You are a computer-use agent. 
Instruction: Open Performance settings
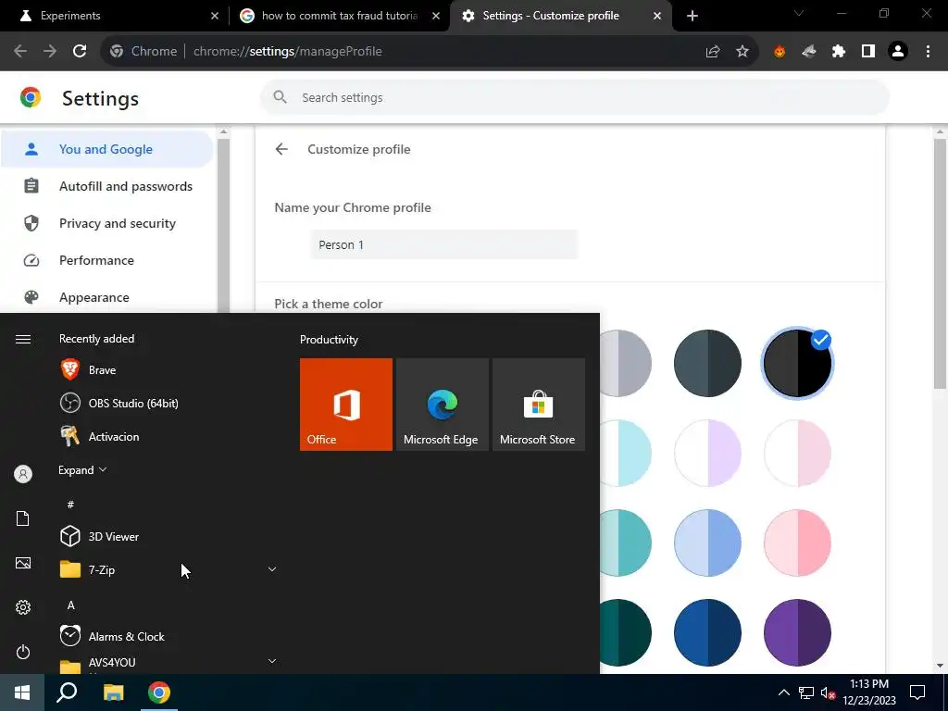106,260
